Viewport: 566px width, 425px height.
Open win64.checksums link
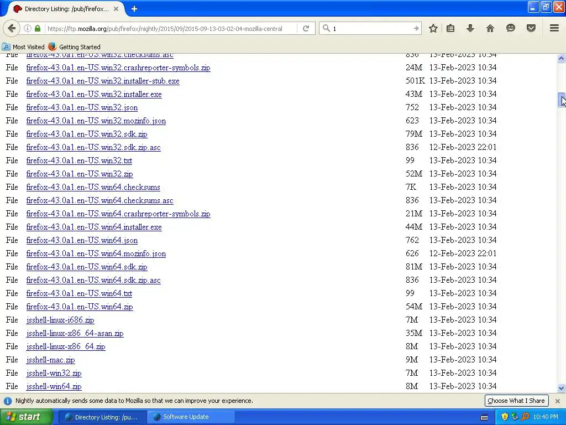point(93,187)
